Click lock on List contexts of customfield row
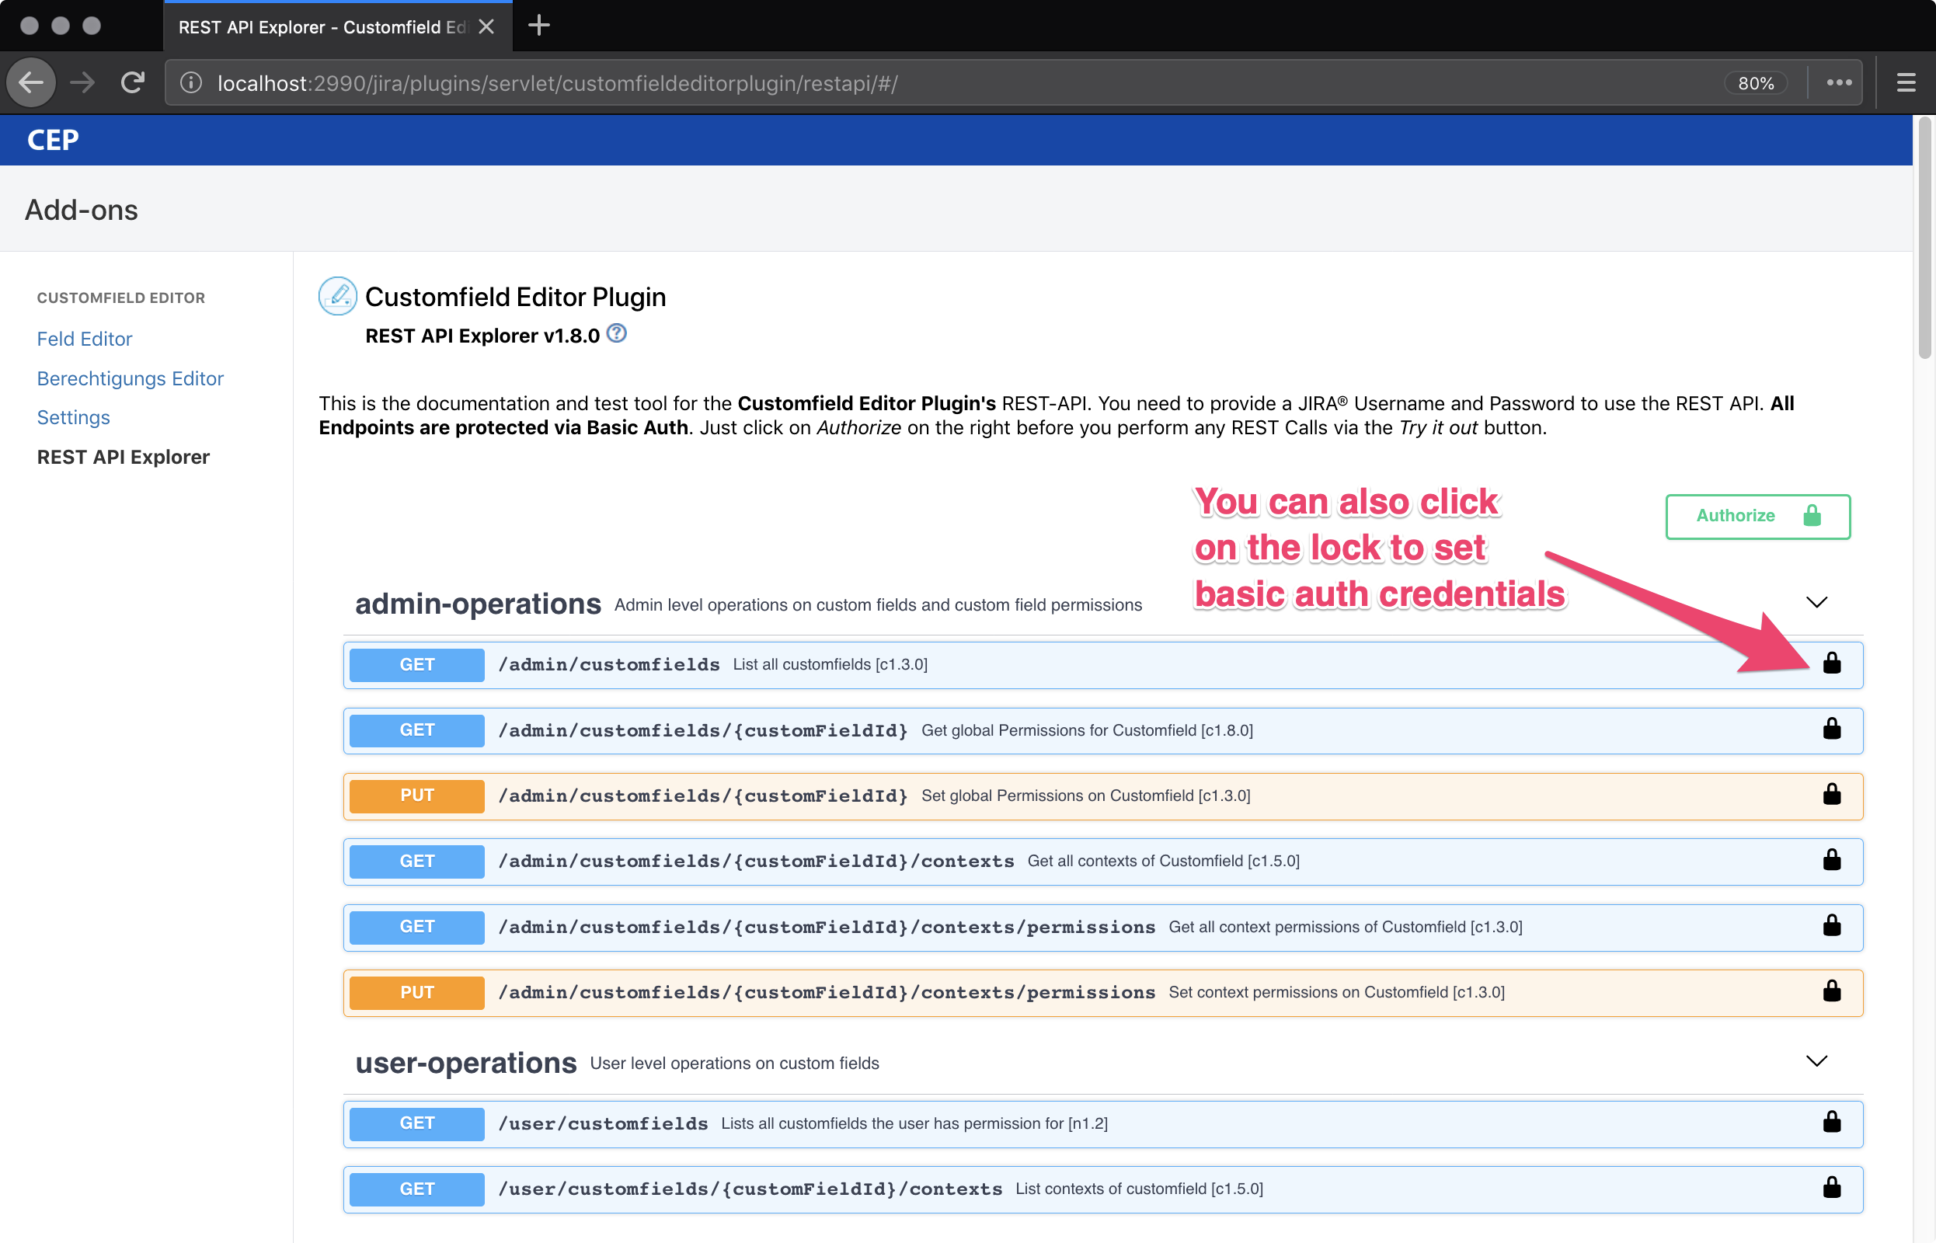This screenshot has width=1936, height=1243. coord(1831,1187)
